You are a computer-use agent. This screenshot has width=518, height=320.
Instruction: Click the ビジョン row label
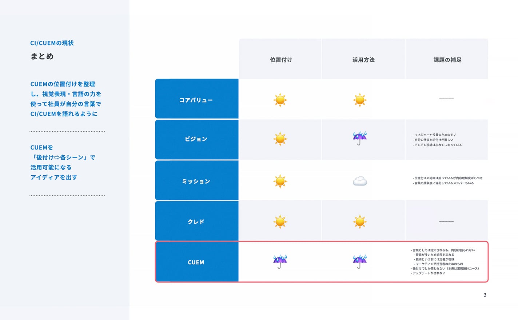tap(197, 139)
